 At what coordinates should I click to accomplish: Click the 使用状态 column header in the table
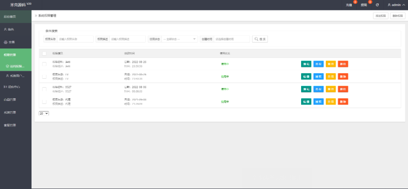click(x=225, y=54)
